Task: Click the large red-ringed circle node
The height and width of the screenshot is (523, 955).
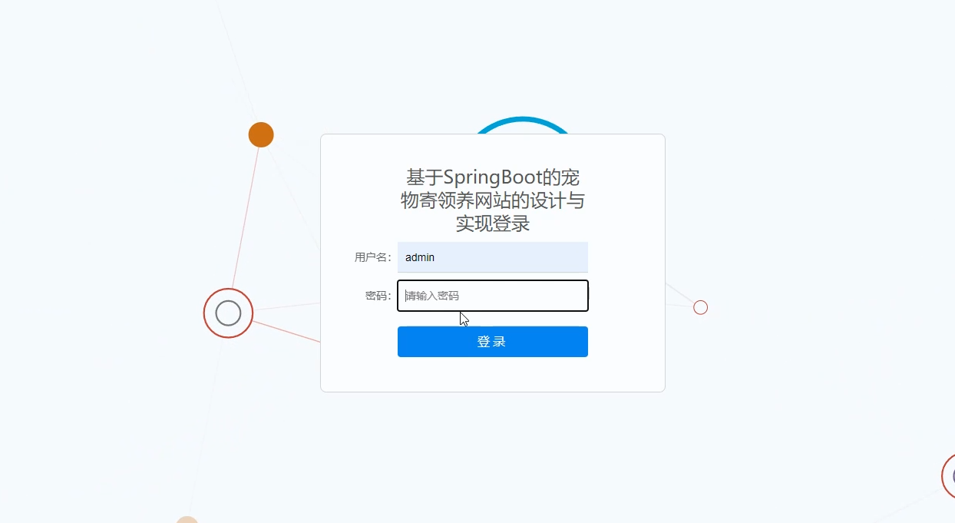Action: (228, 313)
